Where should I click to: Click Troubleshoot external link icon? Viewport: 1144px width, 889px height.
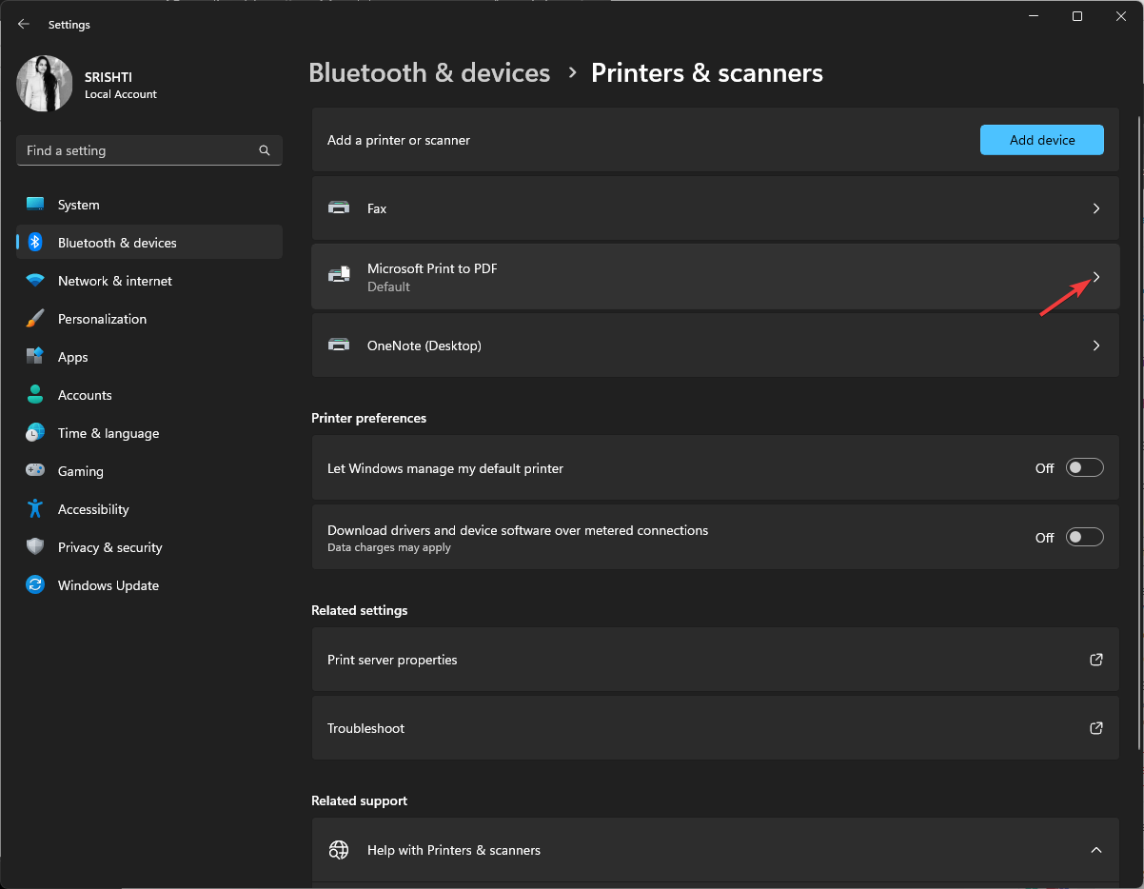(1096, 728)
